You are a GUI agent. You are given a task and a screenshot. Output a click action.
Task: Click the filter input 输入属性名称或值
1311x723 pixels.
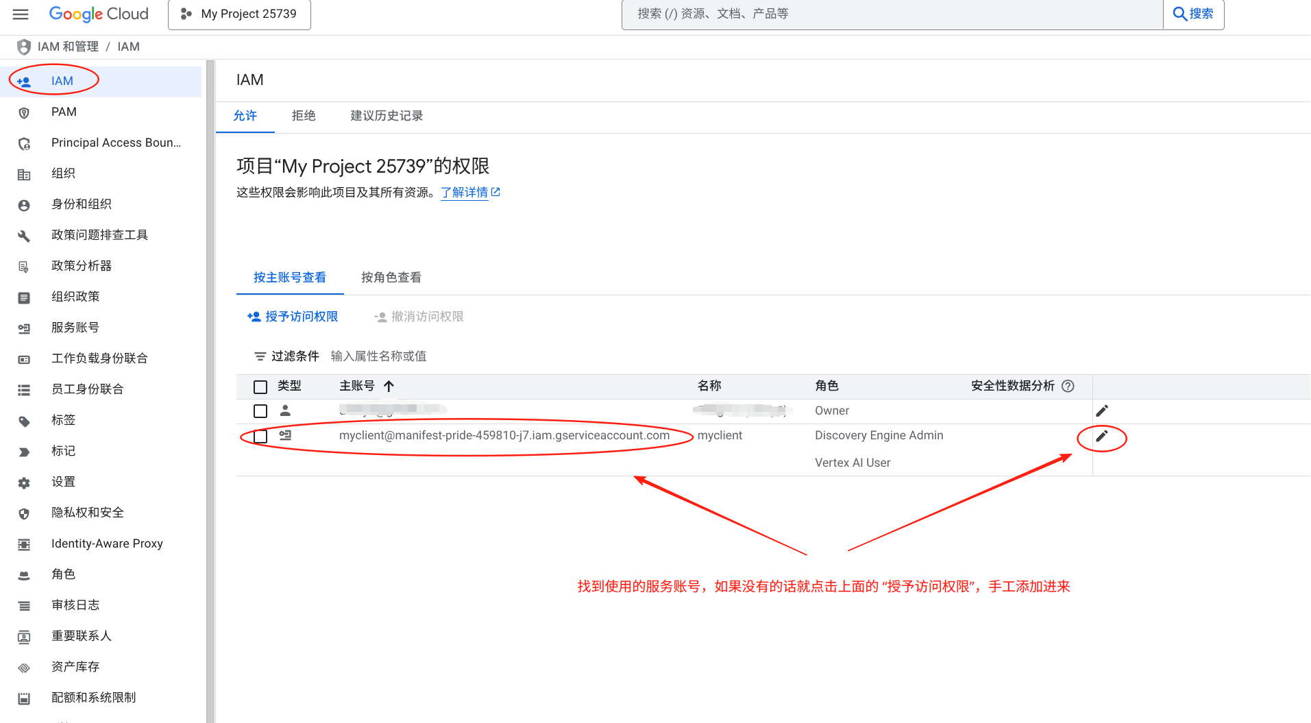coord(378,356)
